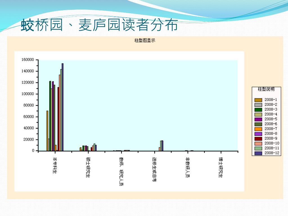
Task: Click the y-axis value 120000
Action: click(x=28, y=82)
